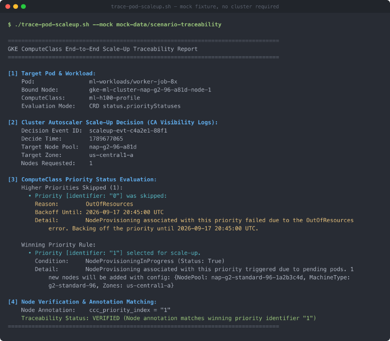Screen dimensions: 390x341
Task: Click 'NodePool: nap-g2-standard-96-1a2b3c4d' config text
Action: [240, 277]
